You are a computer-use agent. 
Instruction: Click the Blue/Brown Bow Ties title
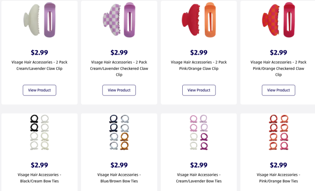click(119, 178)
